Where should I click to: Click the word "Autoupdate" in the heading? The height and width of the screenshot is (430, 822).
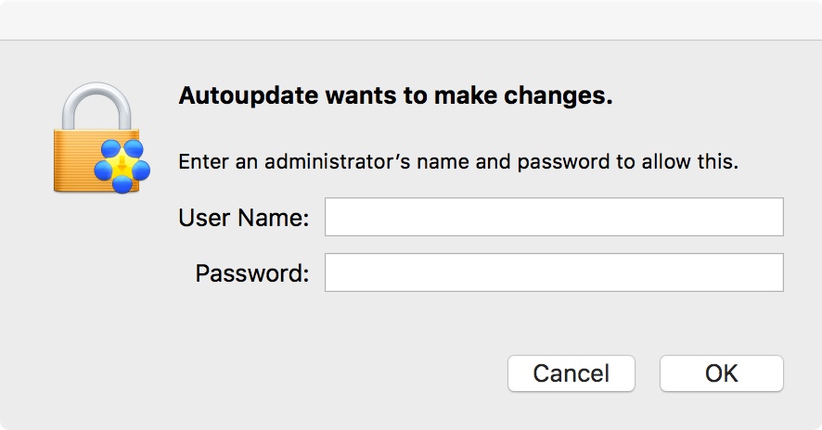(236, 96)
